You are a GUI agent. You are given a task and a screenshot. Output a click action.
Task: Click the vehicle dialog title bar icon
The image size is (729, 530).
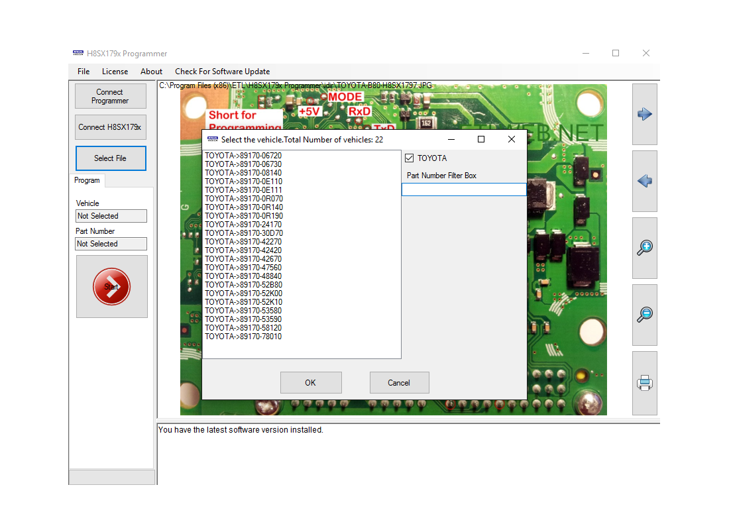point(213,139)
